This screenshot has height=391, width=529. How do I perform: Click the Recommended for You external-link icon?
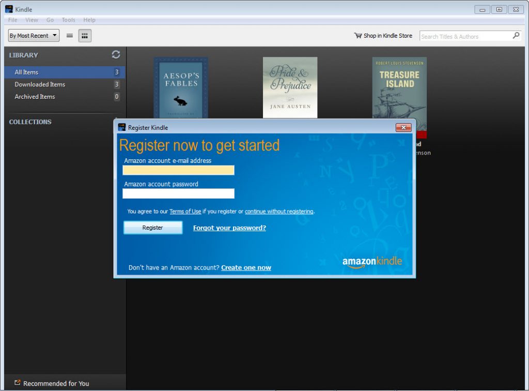click(17, 383)
